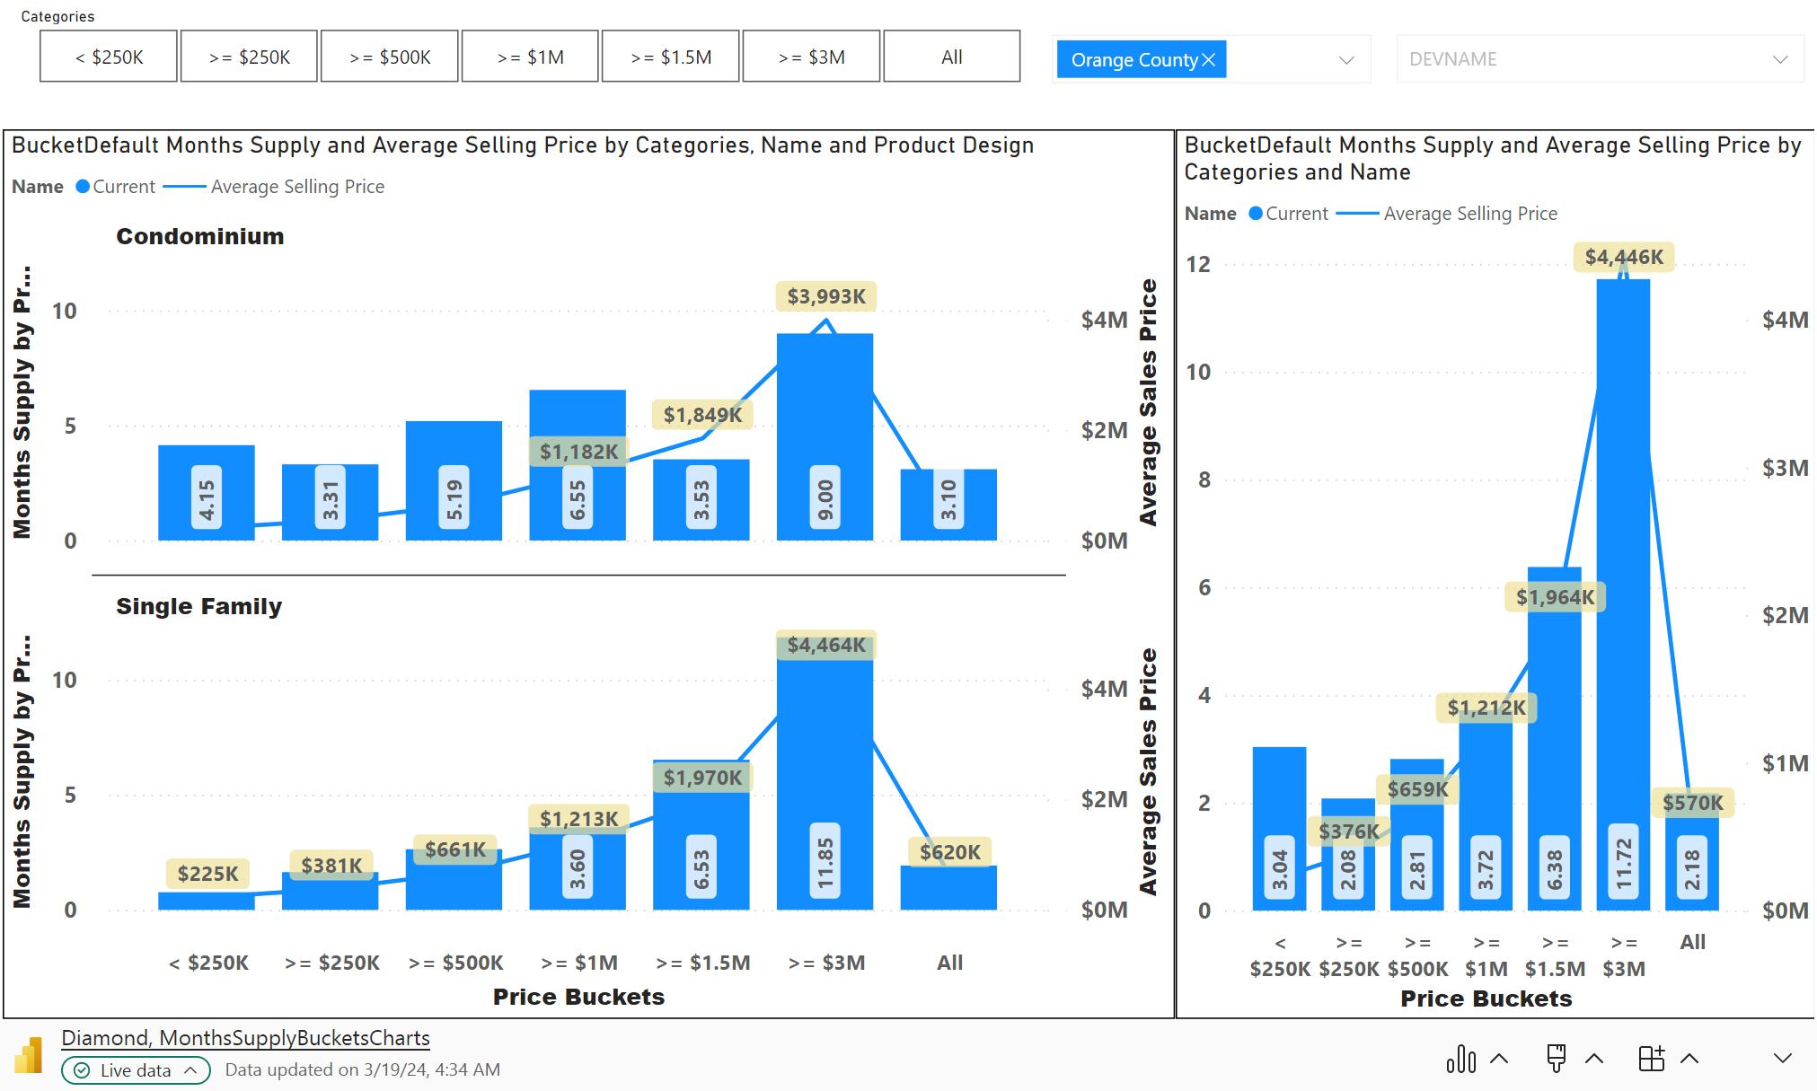Select the >= $1M category filter
The image size is (1817, 1091).
tap(530, 57)
